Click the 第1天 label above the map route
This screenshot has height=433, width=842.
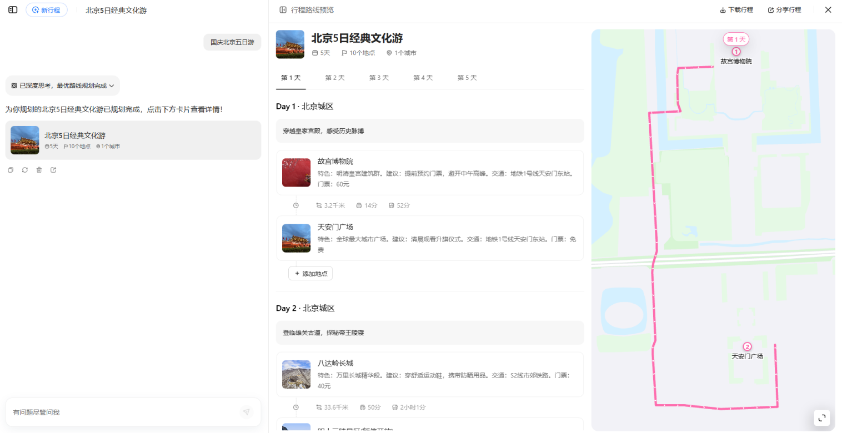(735, 39)
